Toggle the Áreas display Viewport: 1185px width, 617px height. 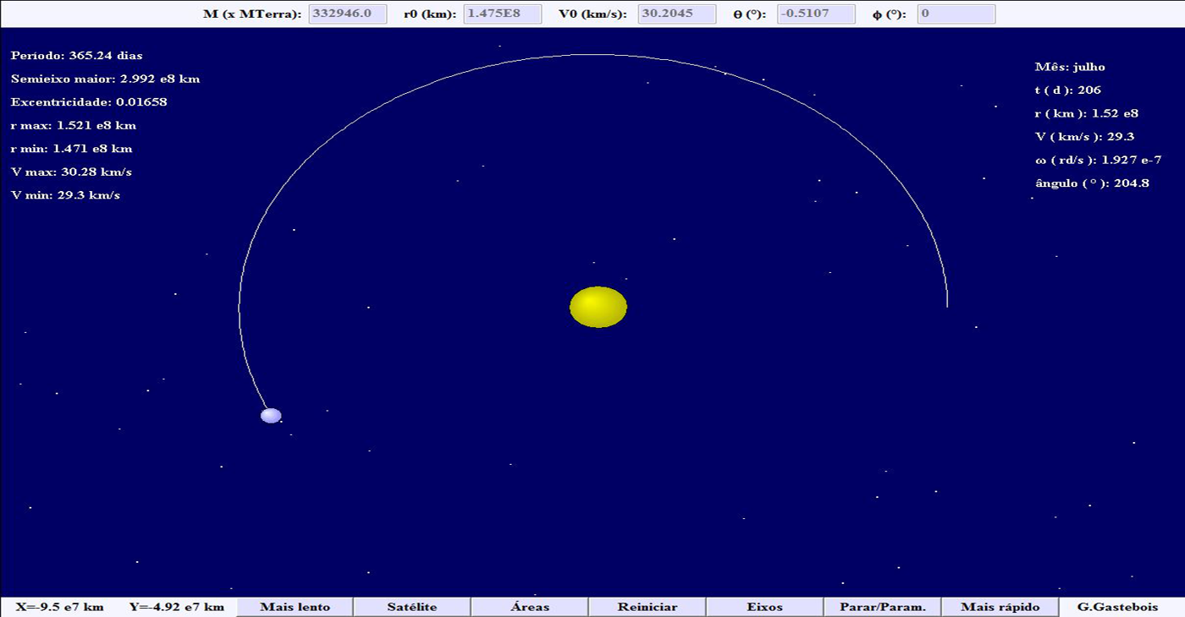(530, 607)
